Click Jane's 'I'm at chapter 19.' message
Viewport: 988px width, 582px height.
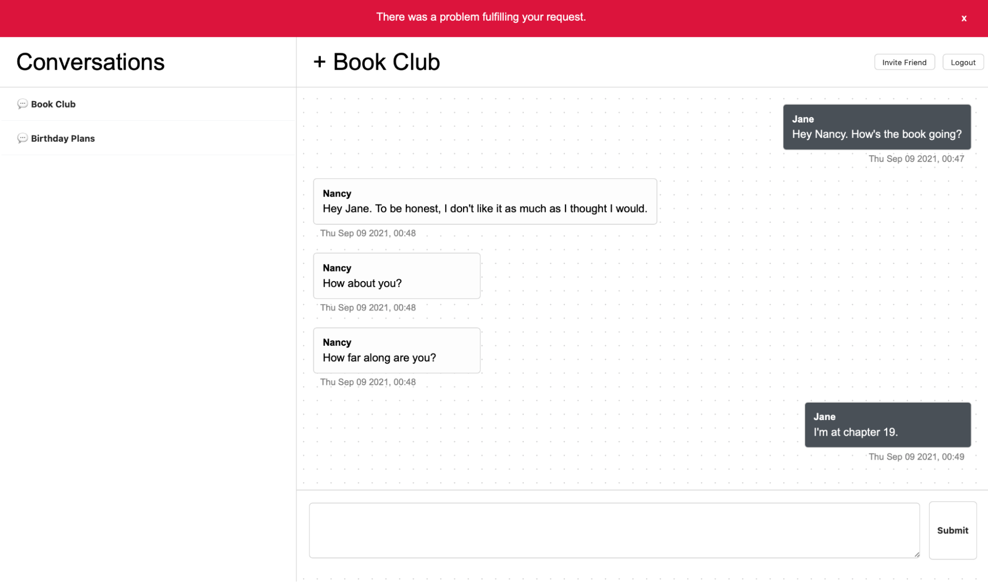(887, 424)
